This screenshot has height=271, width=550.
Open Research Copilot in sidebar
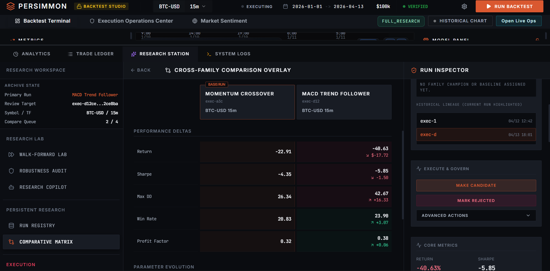point(61,187)
